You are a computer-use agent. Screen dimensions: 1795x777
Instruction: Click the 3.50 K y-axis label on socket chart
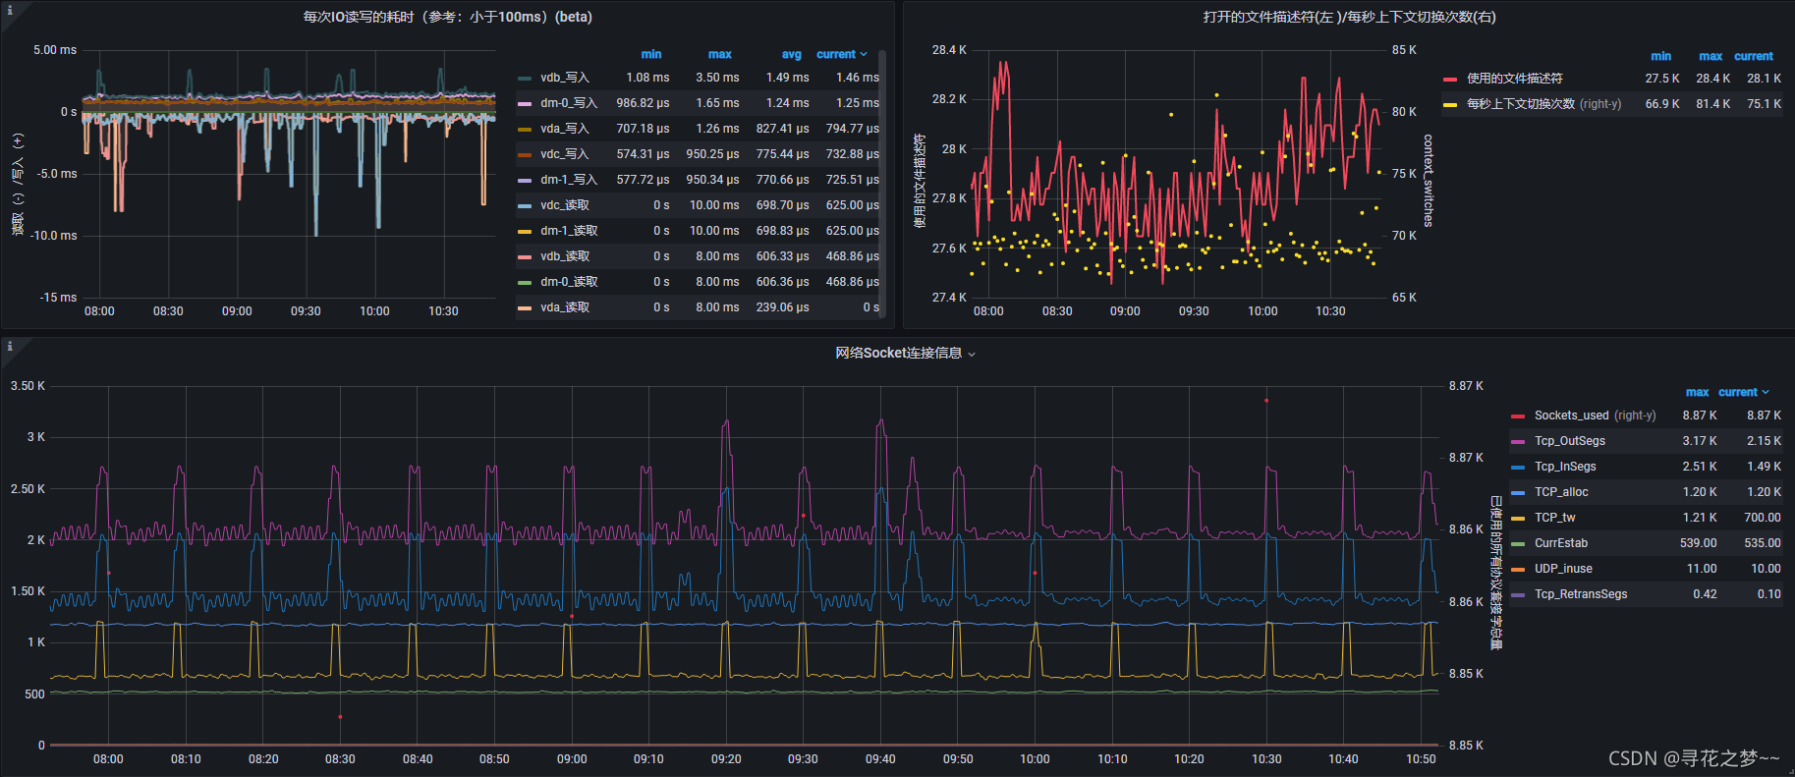click(x=28, y=386)
